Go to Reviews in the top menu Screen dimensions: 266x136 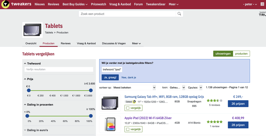click(54, 4)
